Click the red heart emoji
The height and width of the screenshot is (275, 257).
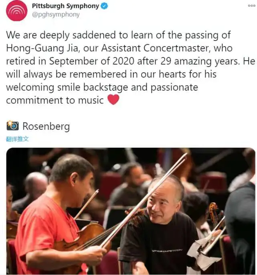coord(113,100)
